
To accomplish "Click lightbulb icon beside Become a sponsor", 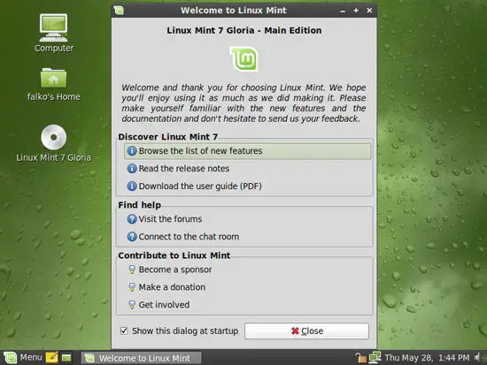I will point(132,270).
